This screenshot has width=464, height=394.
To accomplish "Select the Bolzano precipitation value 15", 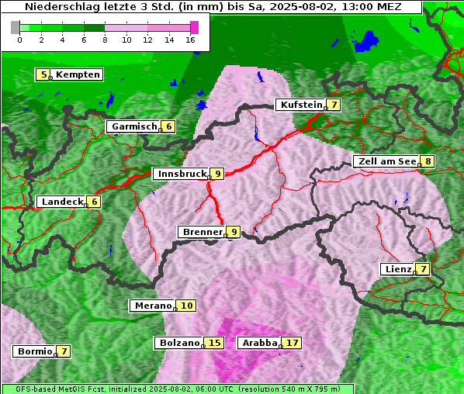I will click(214, 343).
